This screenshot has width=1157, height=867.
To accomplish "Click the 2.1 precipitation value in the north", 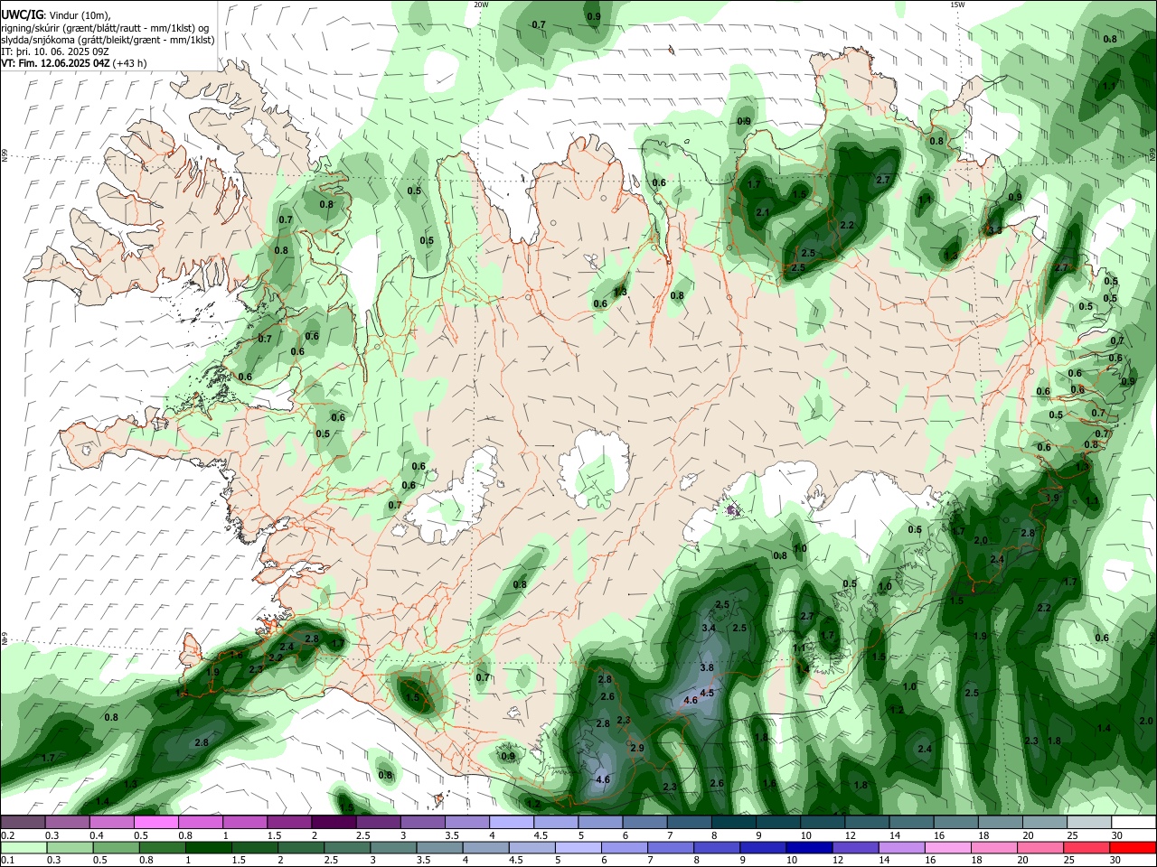I will [x=762, y=212].
